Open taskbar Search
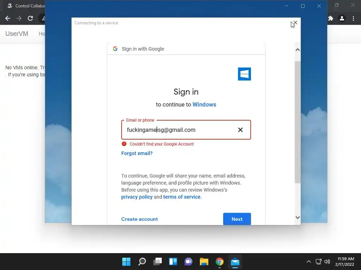Screen dimensions: 361x270 click(x=142, y=262)
